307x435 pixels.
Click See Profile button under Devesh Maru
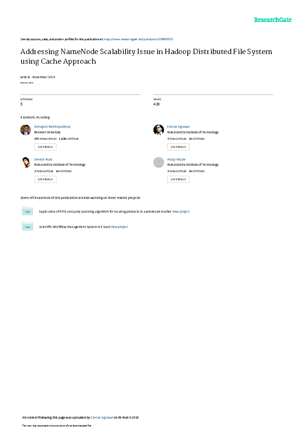[45, 179]
